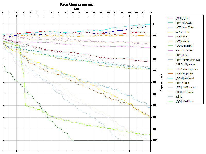Click the dark red swatch beside FR™Mitsu
This screenshot has width=206, height=154.
coord(170,55)
